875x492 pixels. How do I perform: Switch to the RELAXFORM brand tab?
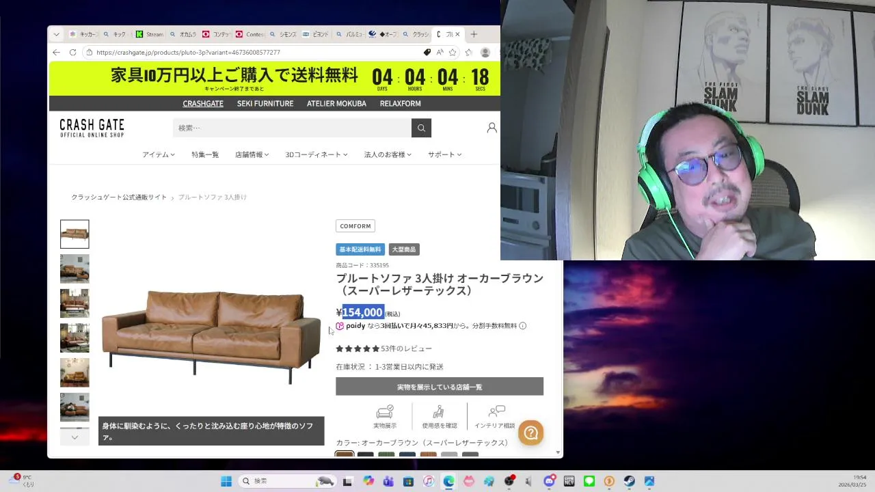tap(401, 104)
